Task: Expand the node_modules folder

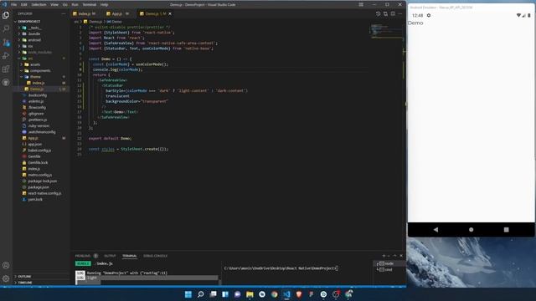Action: point(39,52)
